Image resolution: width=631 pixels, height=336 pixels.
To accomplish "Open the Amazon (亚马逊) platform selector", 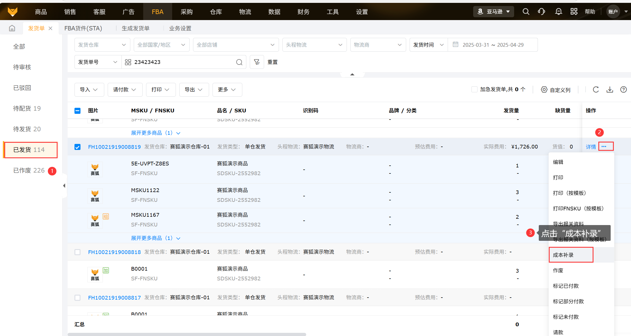I will (x=494, y=12).
